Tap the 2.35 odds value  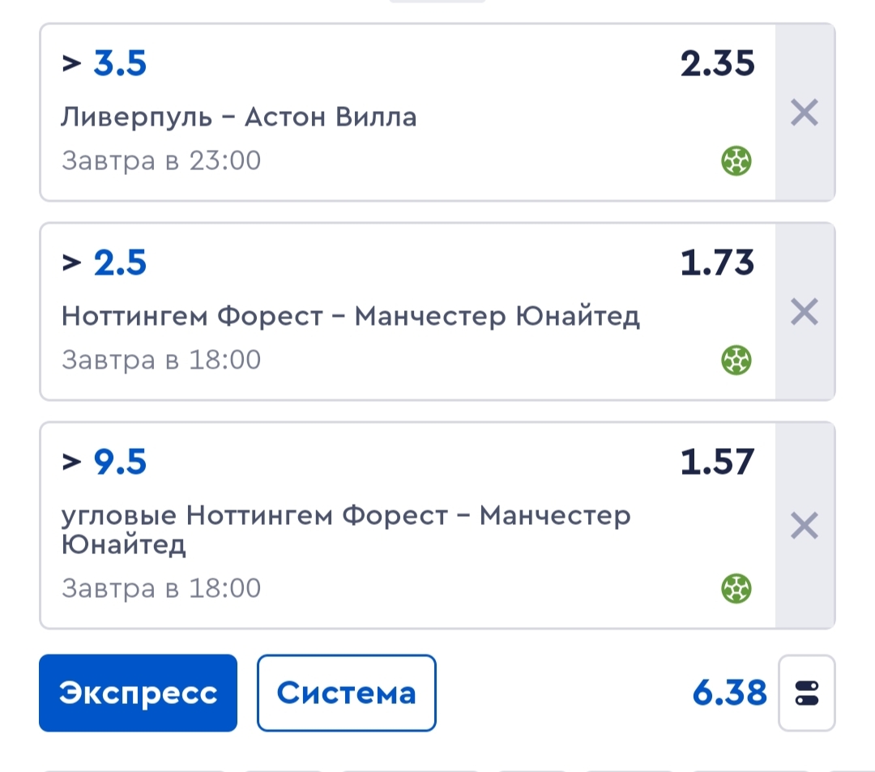point(717,64)
